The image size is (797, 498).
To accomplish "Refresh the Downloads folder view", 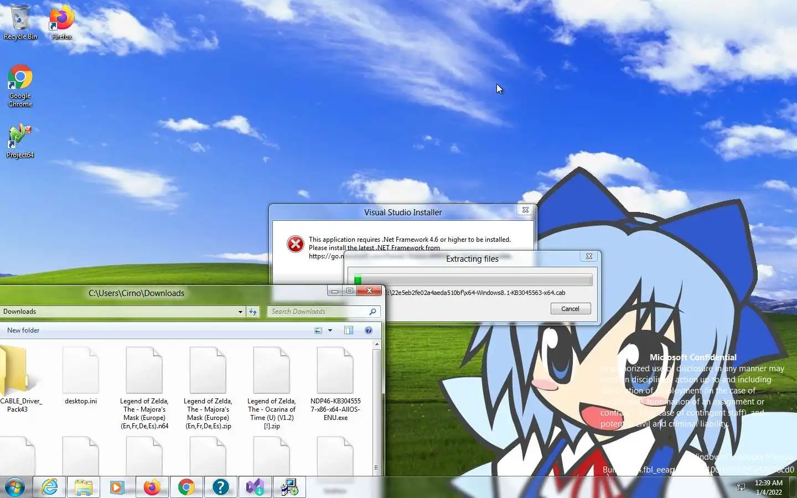I will click(x=253, y=312).
